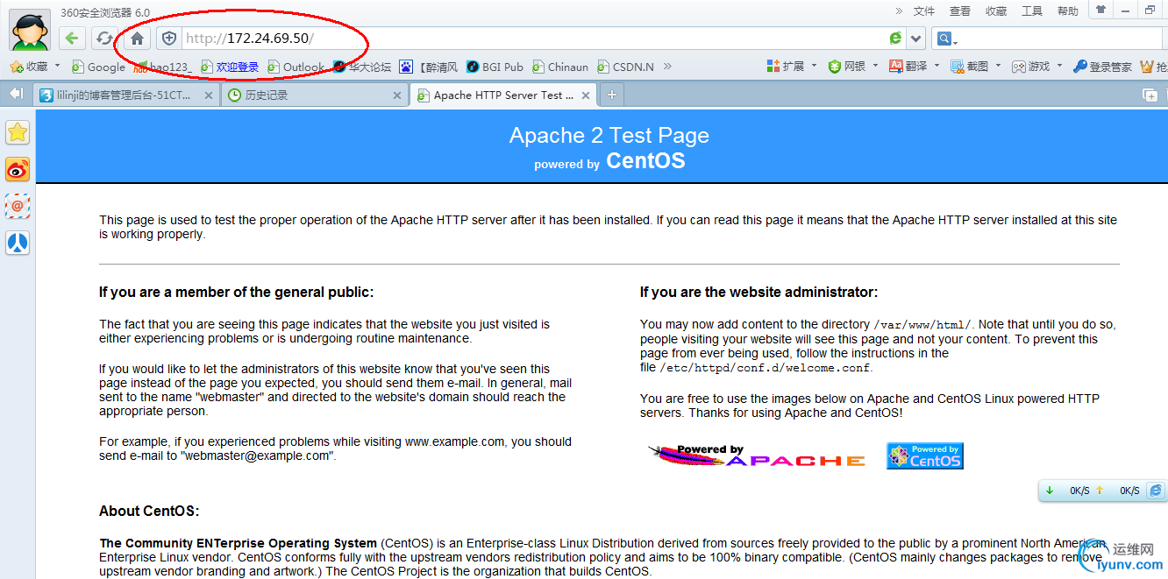Click the 【醉清风 paw bookmark
The width and height of the screenshot is (1168, 579).
point(428,67)
